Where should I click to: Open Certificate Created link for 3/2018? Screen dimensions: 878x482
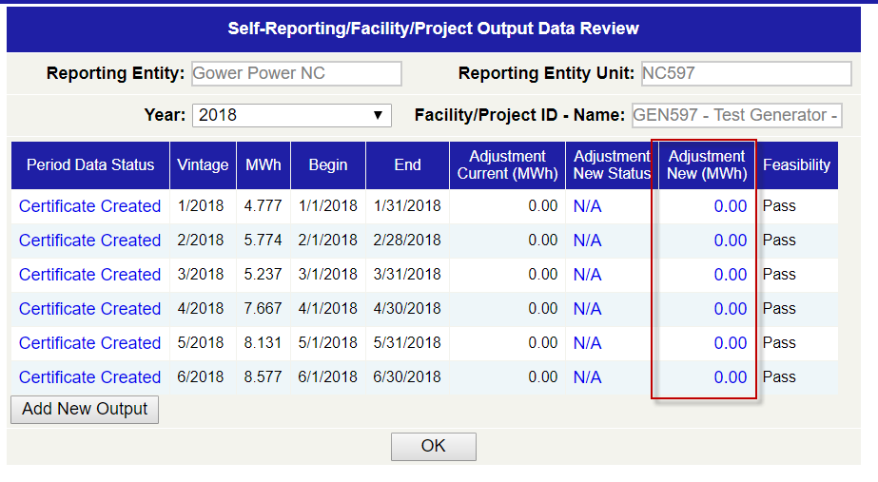click(x=89, y=275)
